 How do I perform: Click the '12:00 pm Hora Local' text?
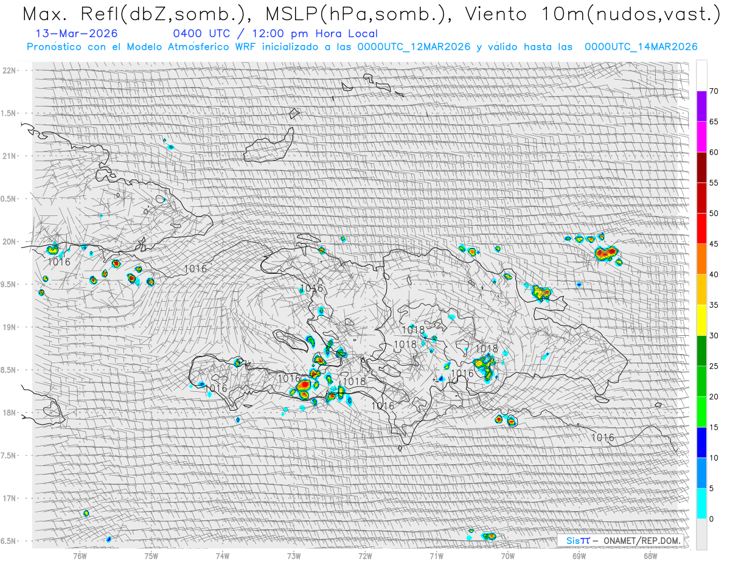pyautogui.click(x=311, y=34)
